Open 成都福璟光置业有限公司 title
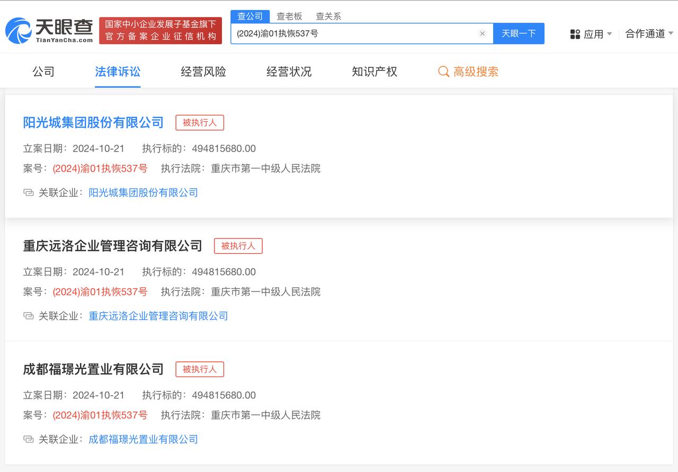 (x=93, y=369)
